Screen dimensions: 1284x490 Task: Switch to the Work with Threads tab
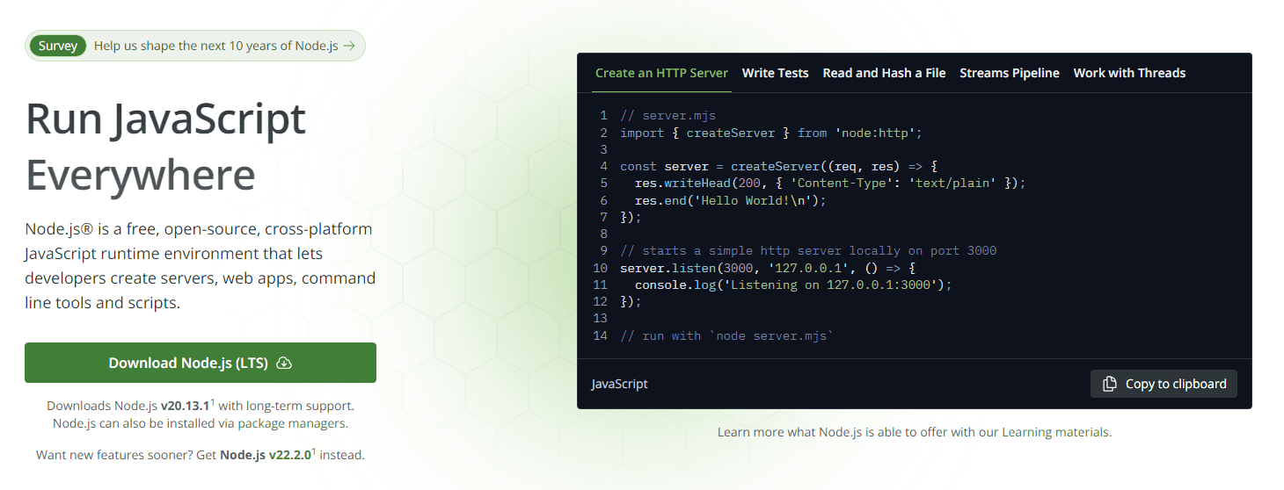pos(1129,73)
